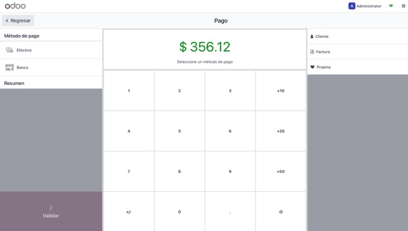Tap the +10 keypad button
Viewport: 408px width, 231px height.
point(281,91)
